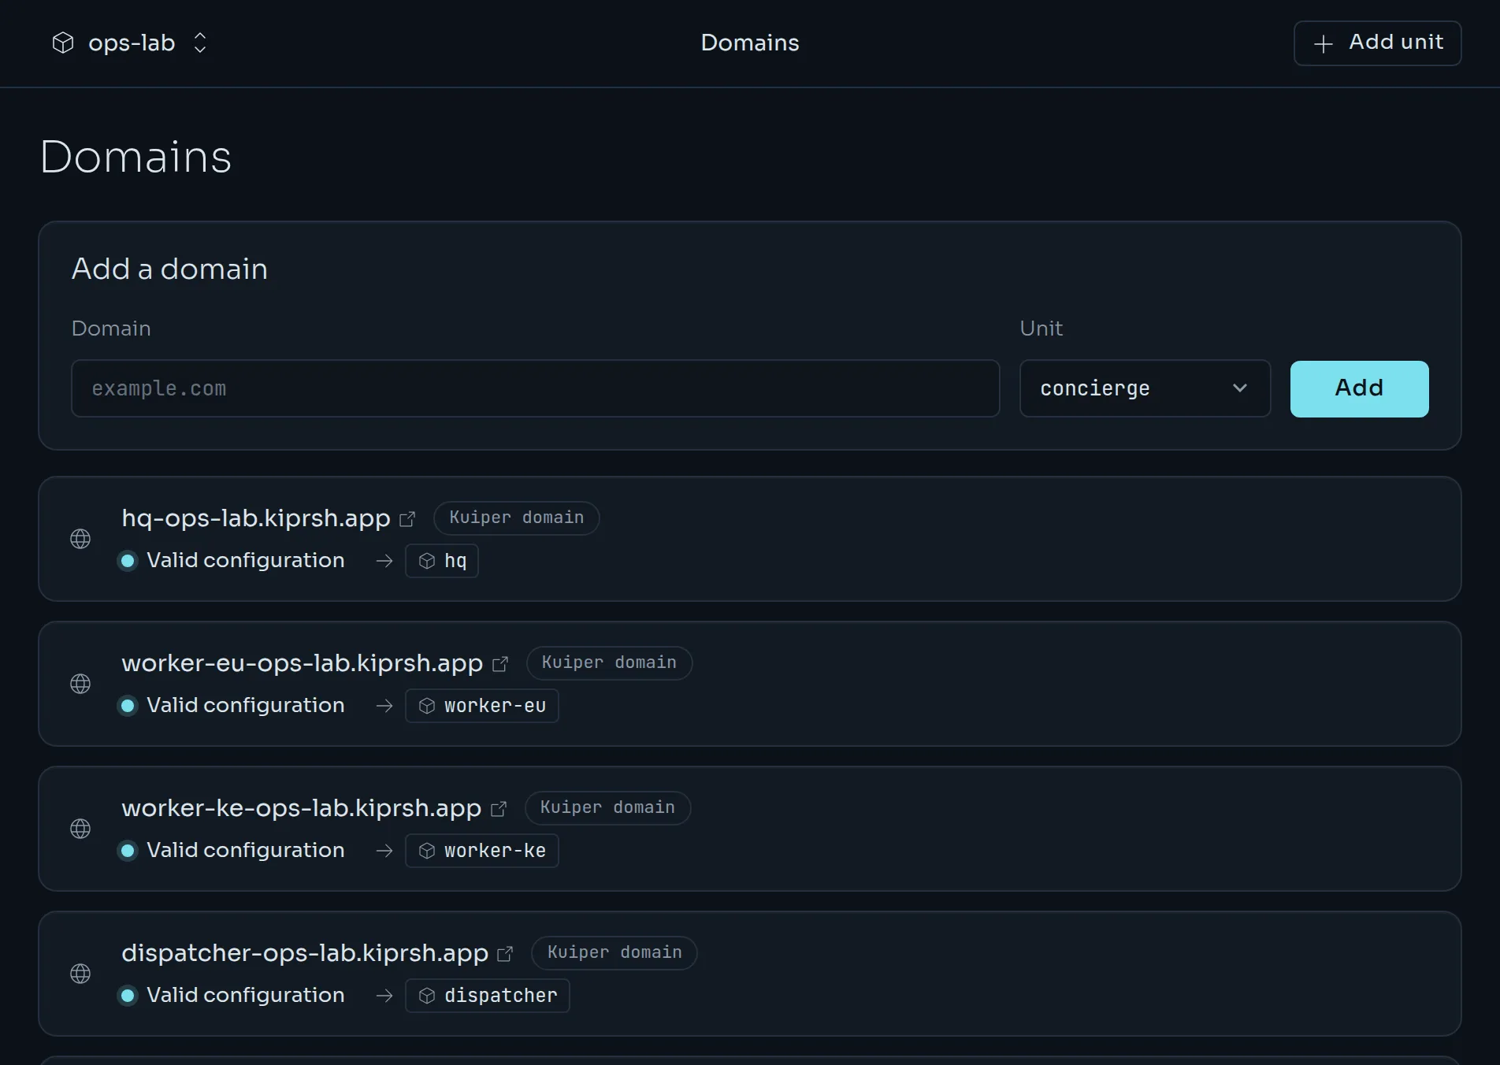The image size is (1500, 1065).
Task: Click Valid configuration text on worker-eu row
Action: 246,705
